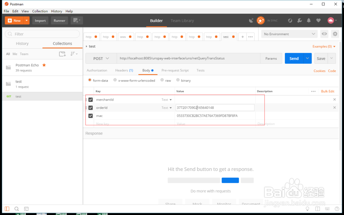Uncheck the mac parameter checkbox

coord(90,116)
